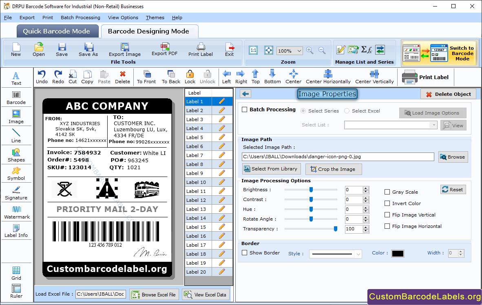Open the Select List dropdown
482x305 pixels.
[x=433, y=125]
